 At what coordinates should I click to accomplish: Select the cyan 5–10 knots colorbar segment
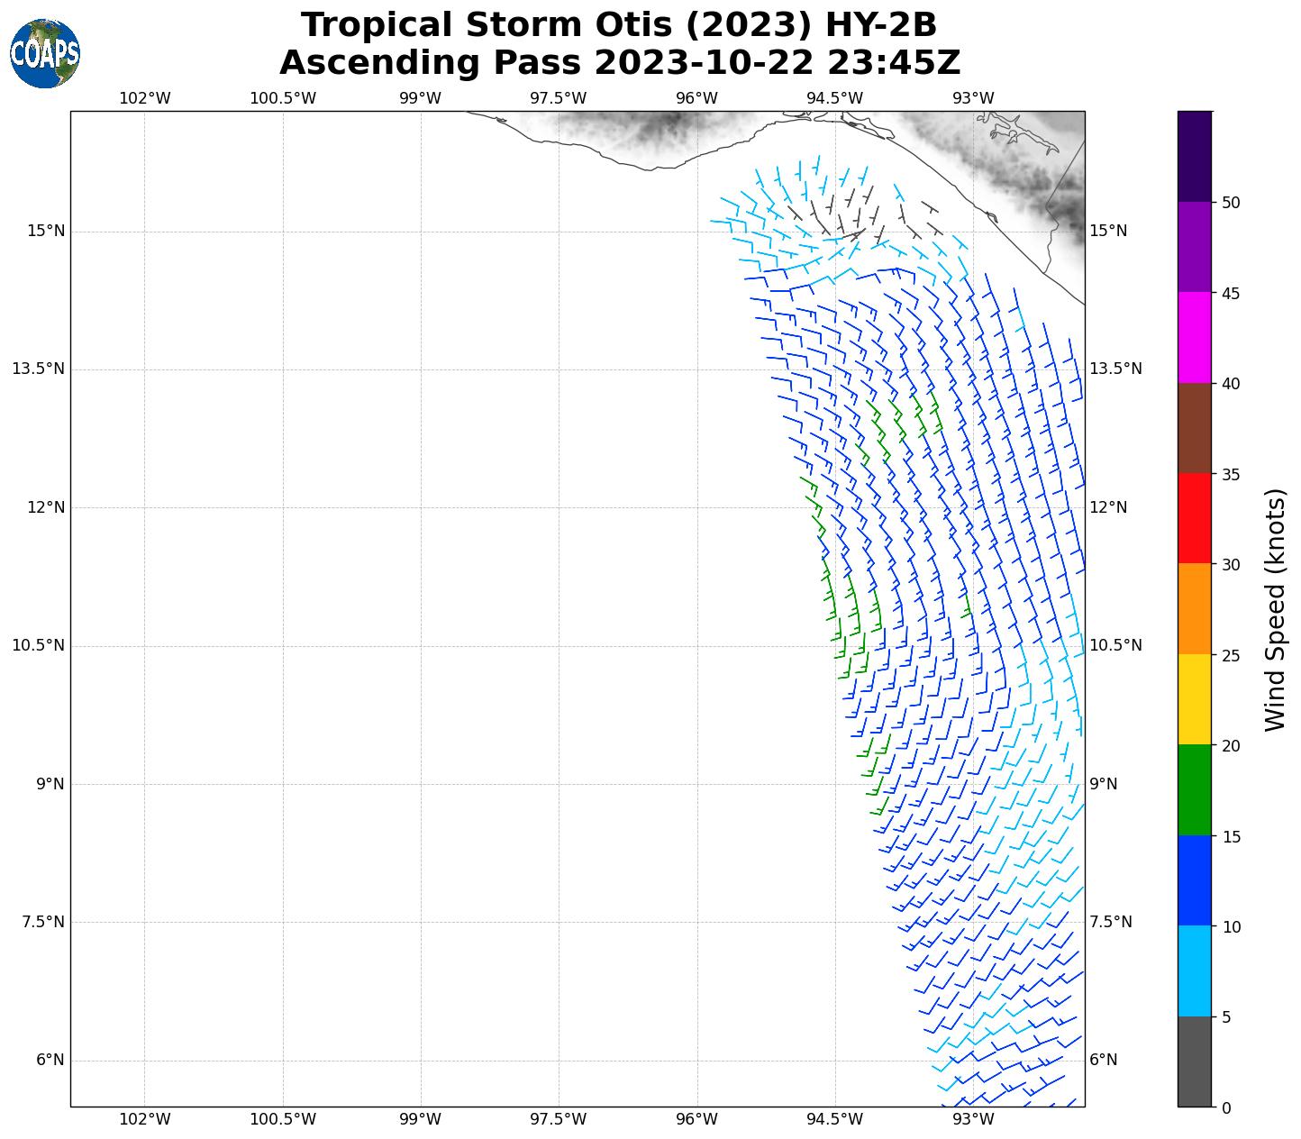(x=1194, y=971)
